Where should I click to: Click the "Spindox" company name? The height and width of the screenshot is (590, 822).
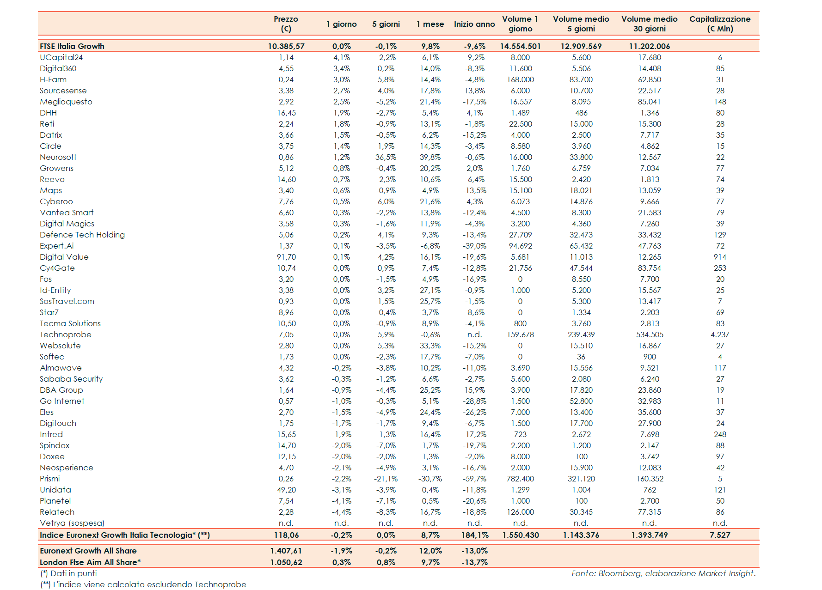click(x=55, y=445)
